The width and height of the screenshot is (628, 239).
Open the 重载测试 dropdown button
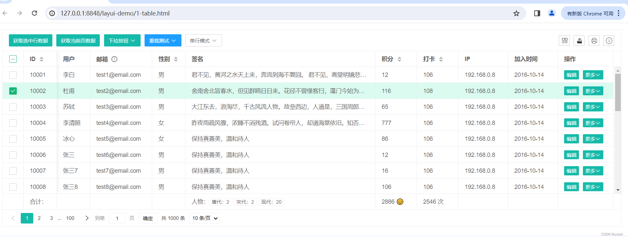[x=163, y=41]
